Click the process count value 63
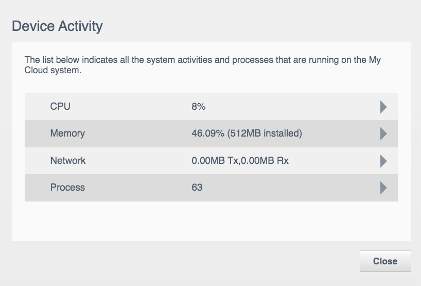The width and height of the screenshot is (421, 286). click(197, 188)
